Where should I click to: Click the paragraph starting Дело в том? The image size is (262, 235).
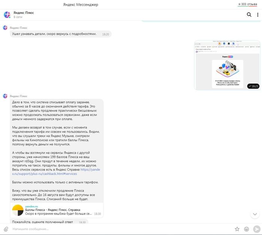[x=55, y=111]
